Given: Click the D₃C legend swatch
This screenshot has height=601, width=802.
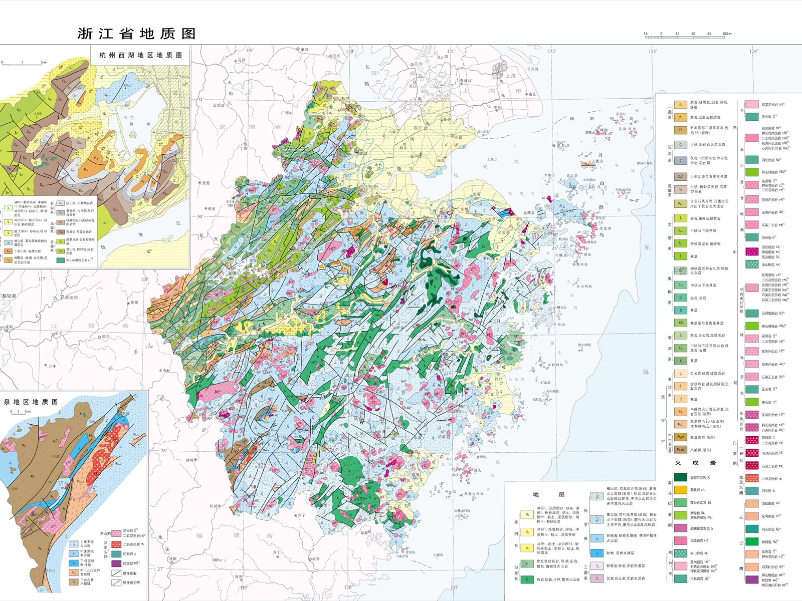Looking at the screenshot, I should click(x=680, y=177).
